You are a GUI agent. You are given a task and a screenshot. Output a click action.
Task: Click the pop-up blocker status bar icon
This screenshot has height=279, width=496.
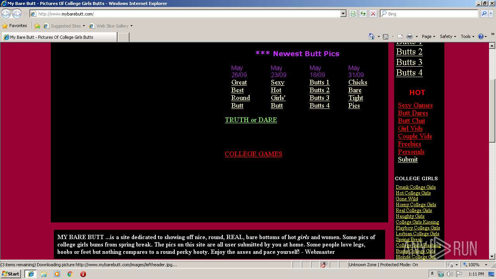[324, 265]
